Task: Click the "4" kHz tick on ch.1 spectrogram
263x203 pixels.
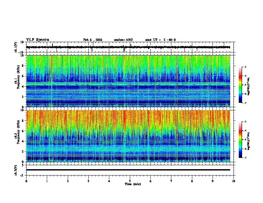Action: click(x=23, y=87)
